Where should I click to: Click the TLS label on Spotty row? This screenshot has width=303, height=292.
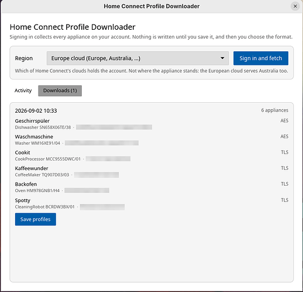coord(285,200)
